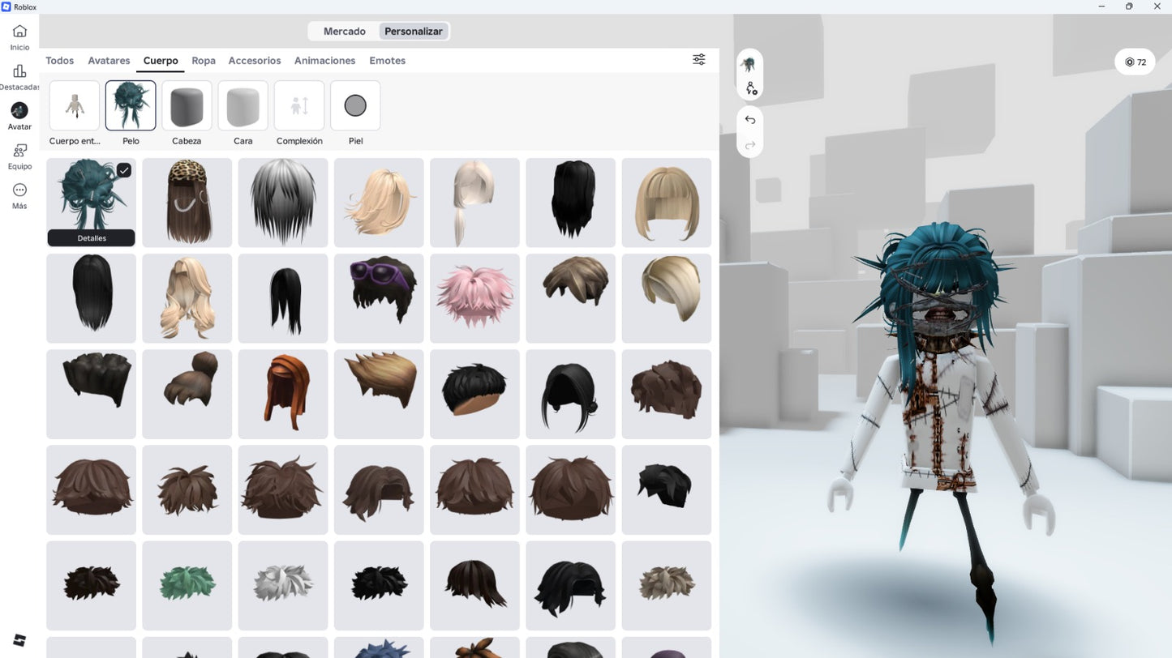Open the Todos category tab
The width and height of the screenshot is (1172, 658).
click(x=60, y=61)
